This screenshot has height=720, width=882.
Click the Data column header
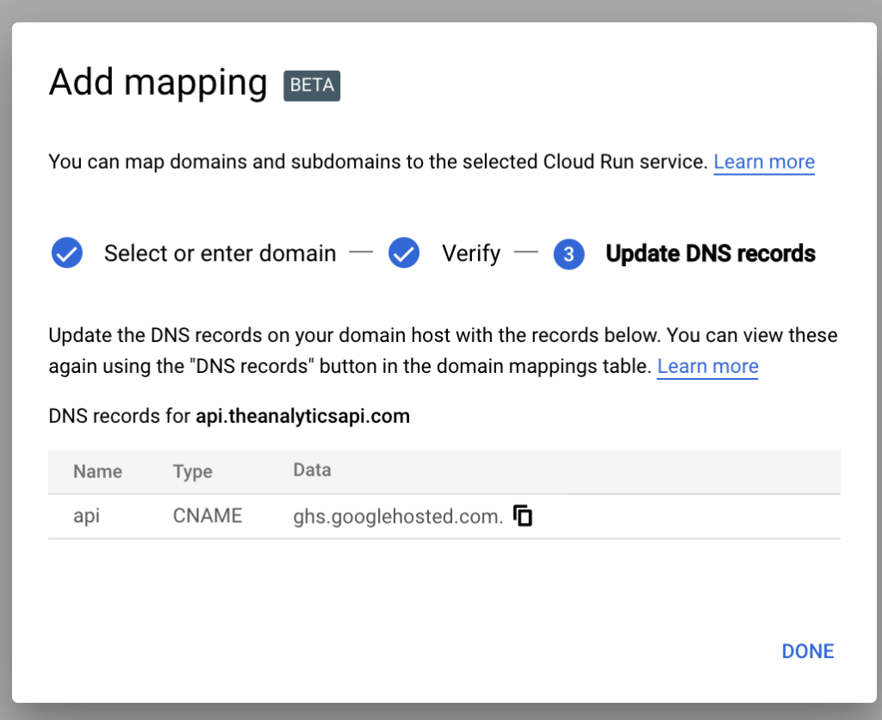coord(312,470)
